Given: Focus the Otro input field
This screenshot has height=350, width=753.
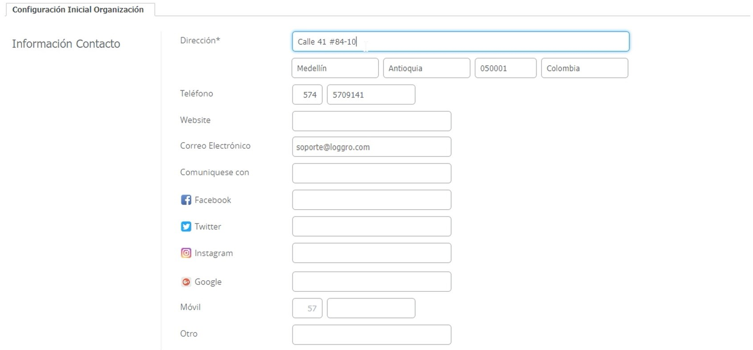Looking at the screenshot, I should click(371, 335).
